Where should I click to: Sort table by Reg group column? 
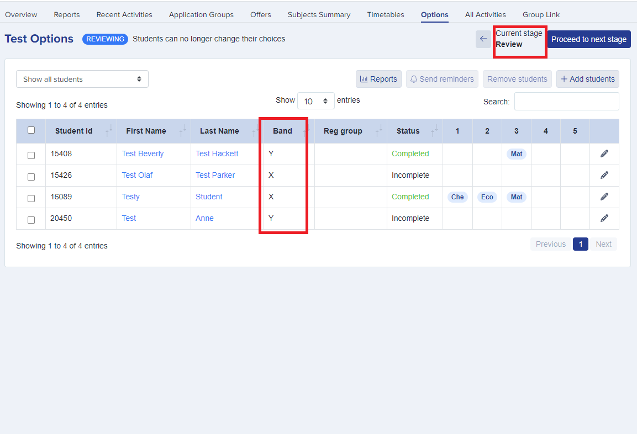pyautogui.click(x=378, y=131)
